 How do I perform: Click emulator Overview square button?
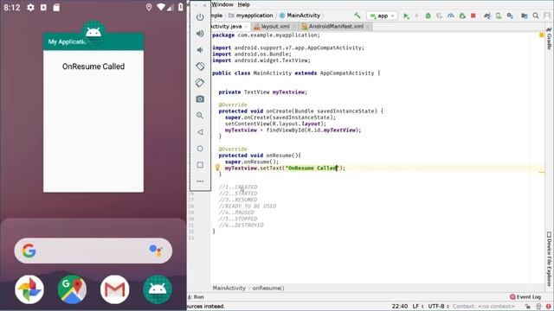point(200,165)
